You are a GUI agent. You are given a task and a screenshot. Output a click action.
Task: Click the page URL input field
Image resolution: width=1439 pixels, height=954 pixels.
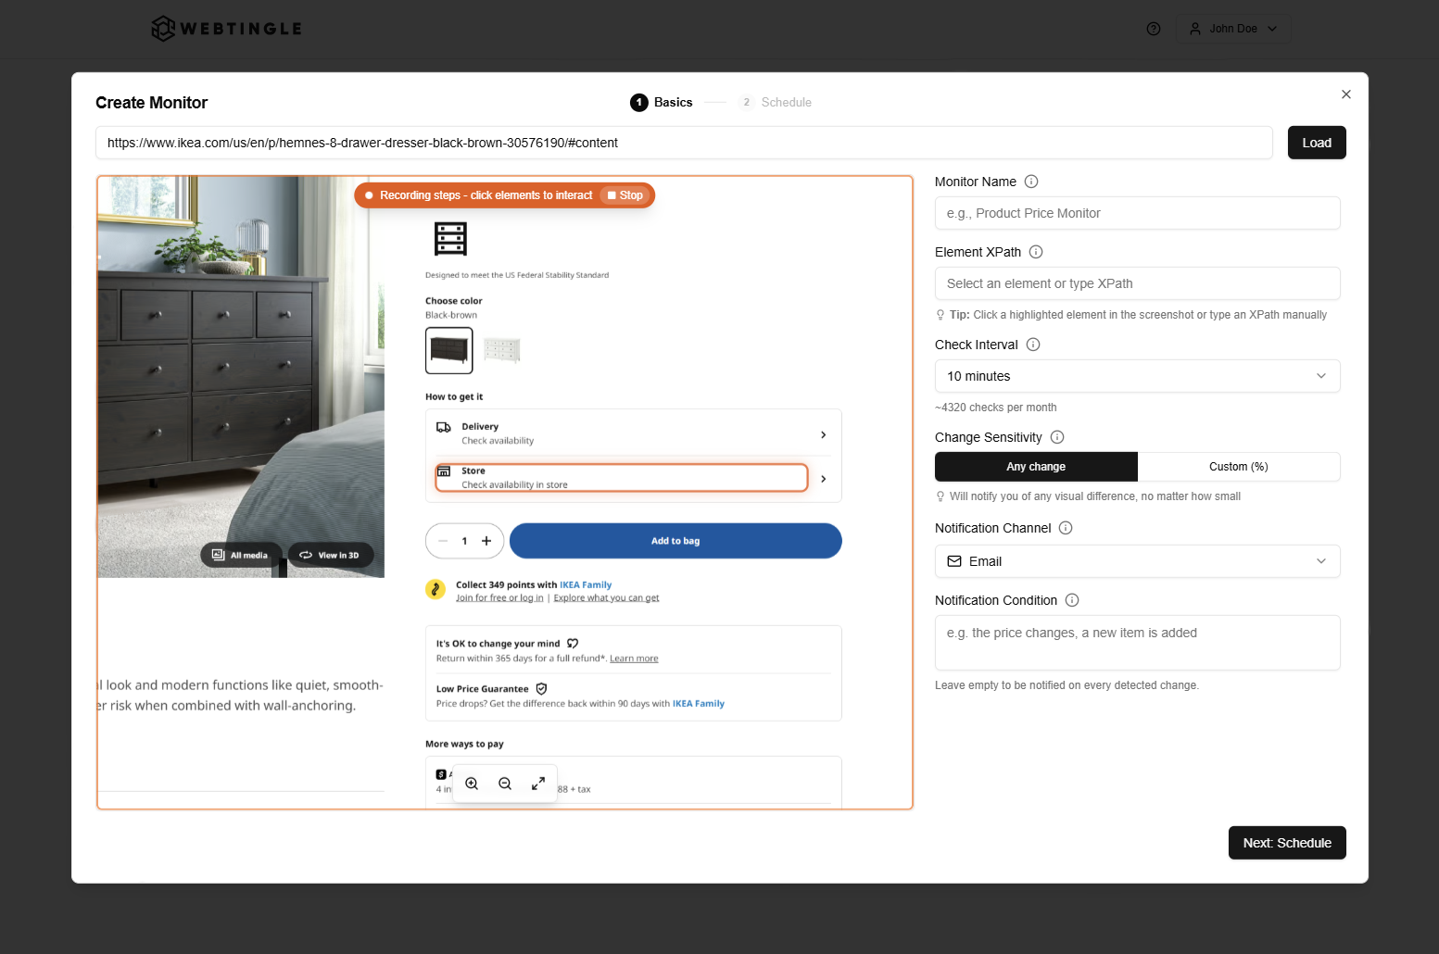click(684, 143)
